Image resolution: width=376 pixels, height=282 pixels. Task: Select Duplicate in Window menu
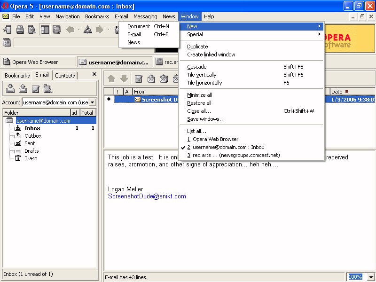252,47
